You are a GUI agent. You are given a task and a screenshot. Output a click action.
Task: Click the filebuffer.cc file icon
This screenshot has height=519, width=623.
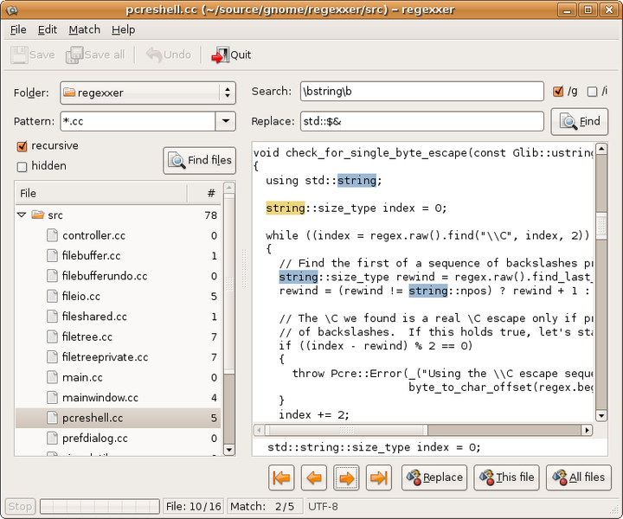coord(52,255)
